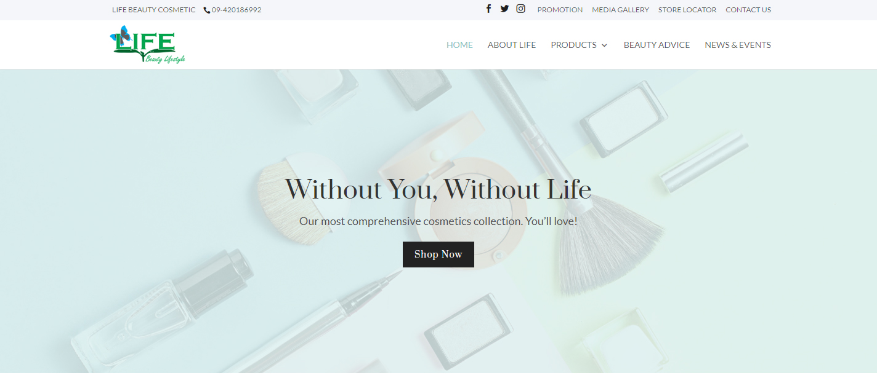Open the STORE LOCATOR link
Viewport: 877px width, 375px height.
687,10
